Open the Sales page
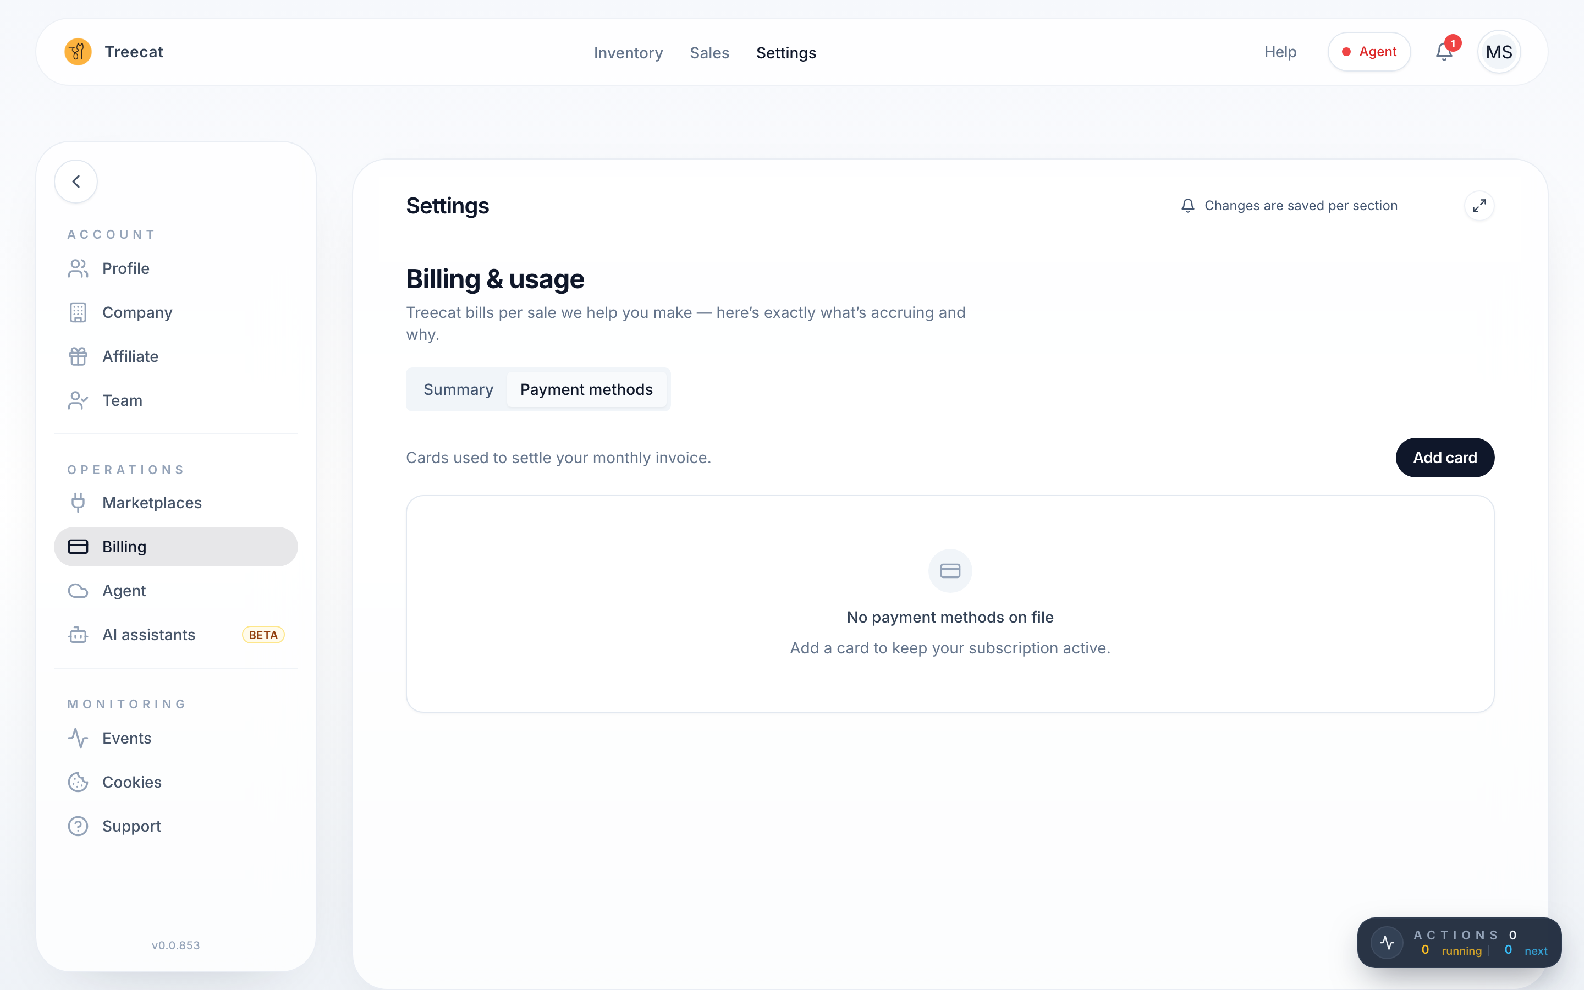 pyautogui.click(x=709, y=52)
